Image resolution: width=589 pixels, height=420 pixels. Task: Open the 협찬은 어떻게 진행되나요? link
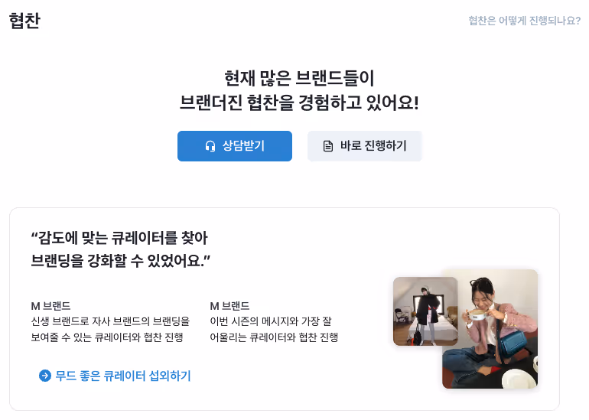coord(525,21)
